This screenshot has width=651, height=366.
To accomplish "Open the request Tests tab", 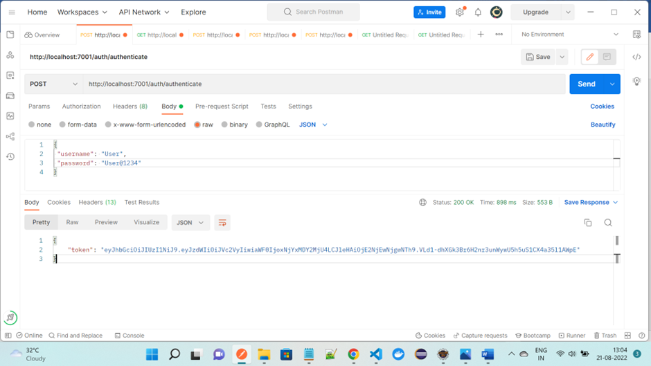I will tap(268, 107).
